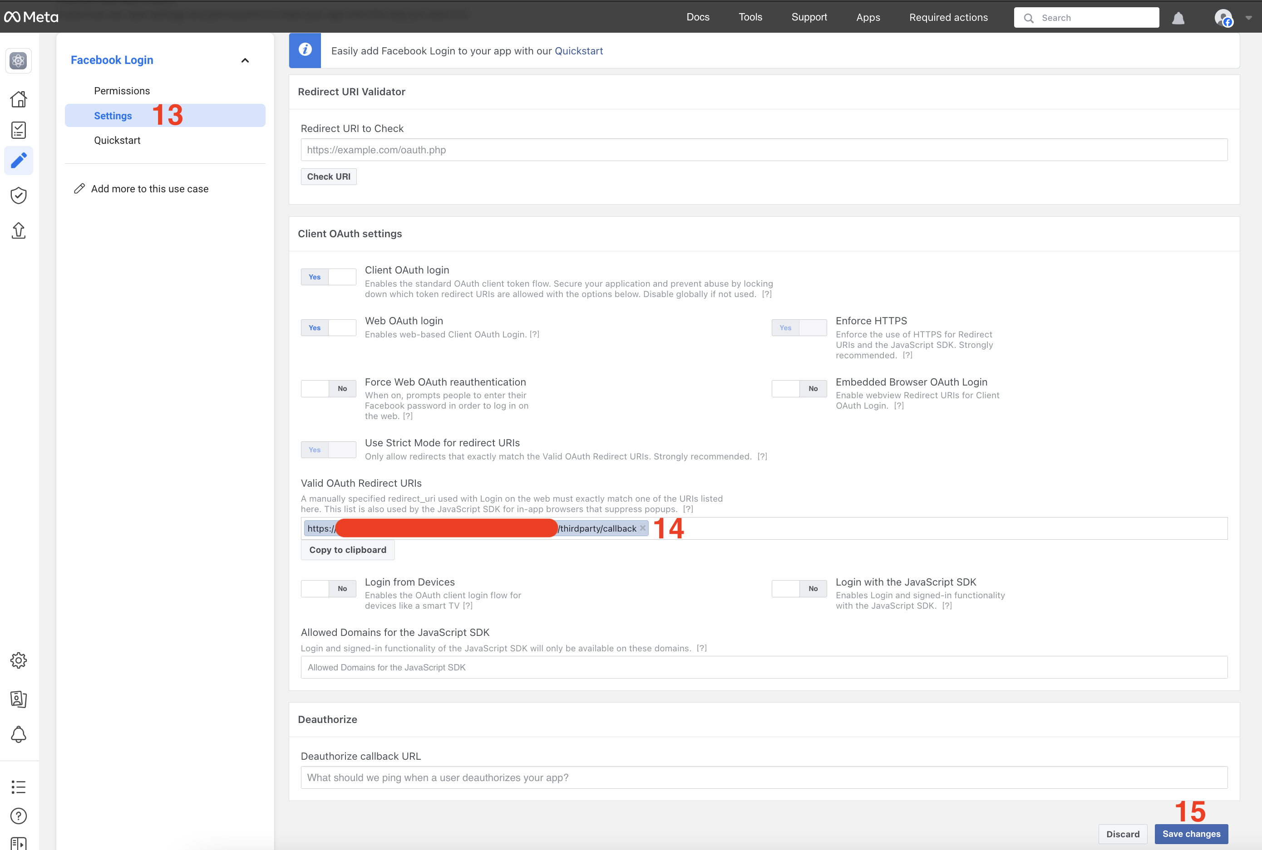Click the Save changes button

tap(1191, 834)
